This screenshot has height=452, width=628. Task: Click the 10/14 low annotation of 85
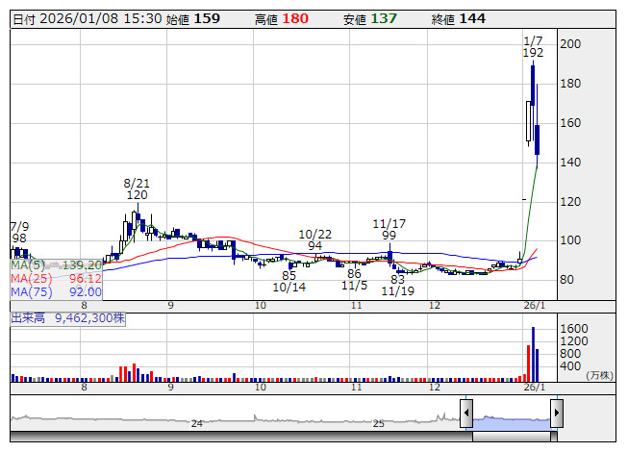coord(289,281)
